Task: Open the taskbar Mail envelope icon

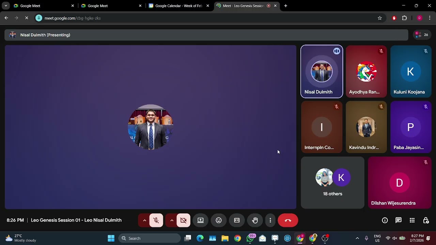Action: [262, 238]
